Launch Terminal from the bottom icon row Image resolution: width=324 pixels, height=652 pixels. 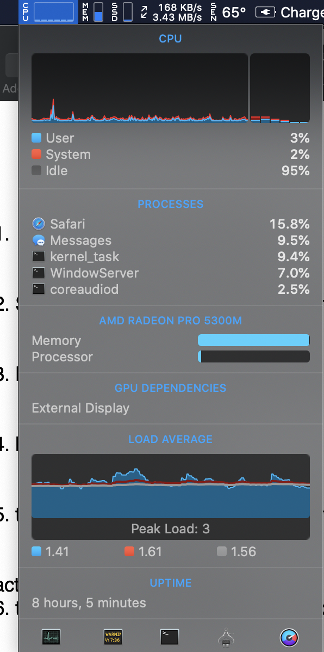170,637
